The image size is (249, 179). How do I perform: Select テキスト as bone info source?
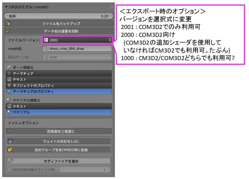[59, 79]
